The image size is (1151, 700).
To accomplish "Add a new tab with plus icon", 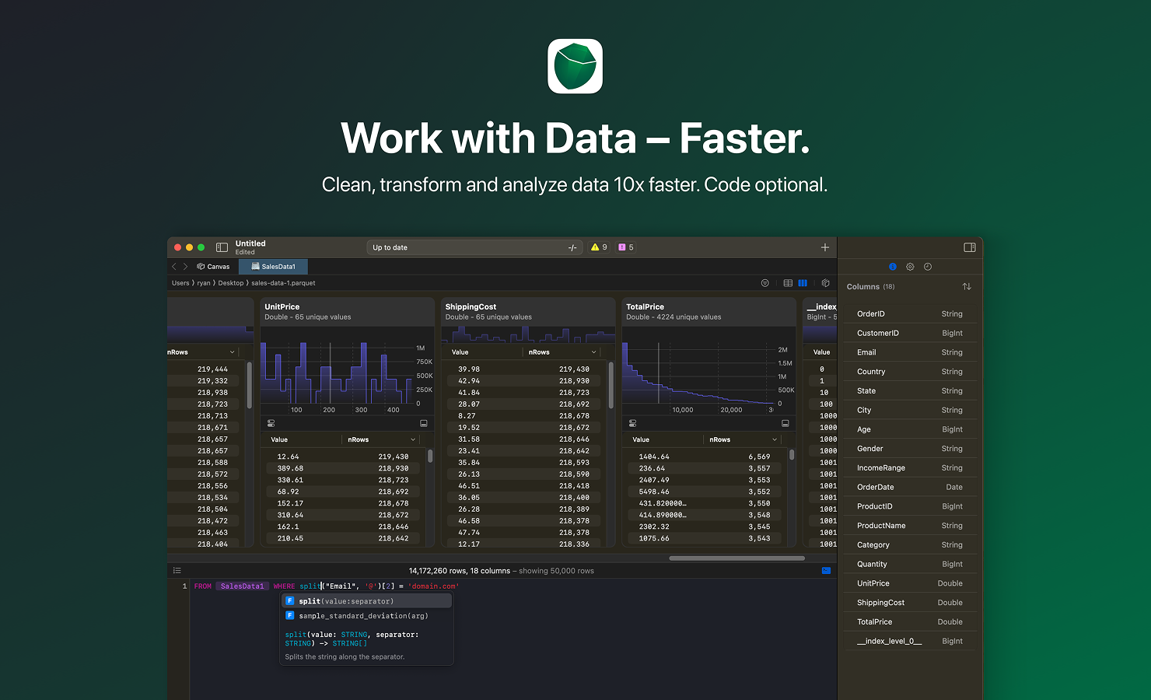I will [825, 247].
